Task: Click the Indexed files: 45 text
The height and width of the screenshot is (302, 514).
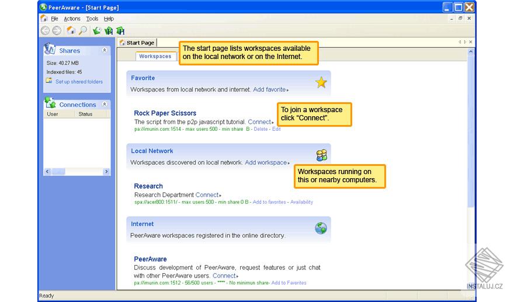Action: [x=64, y=72]
